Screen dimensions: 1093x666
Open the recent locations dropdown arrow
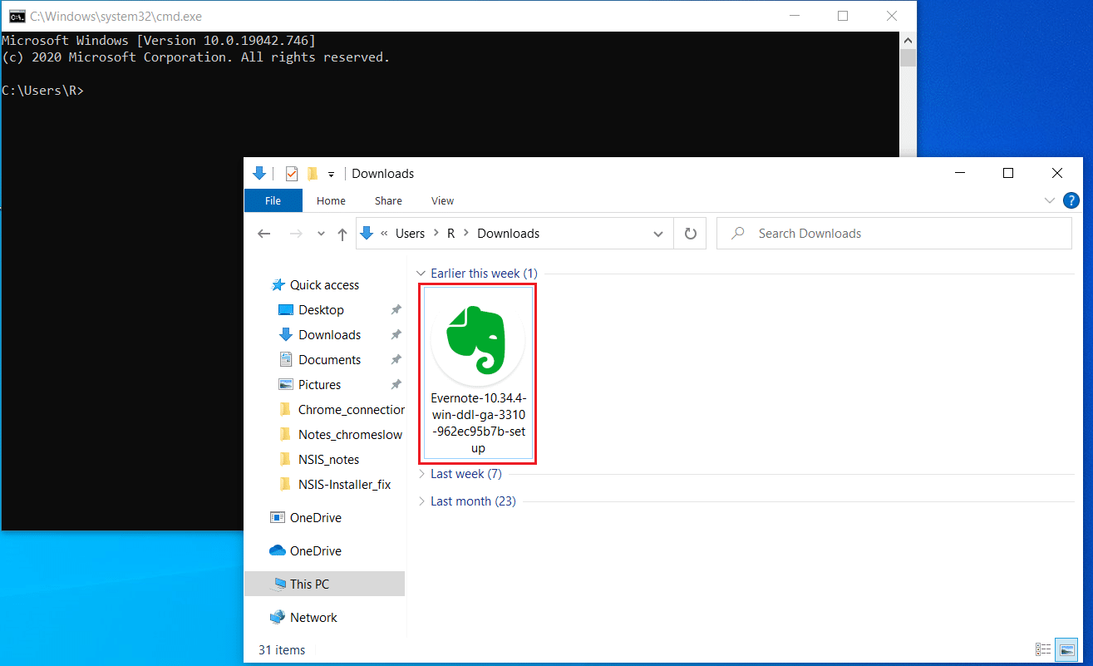pyautogui.click(x=321, y=234)
